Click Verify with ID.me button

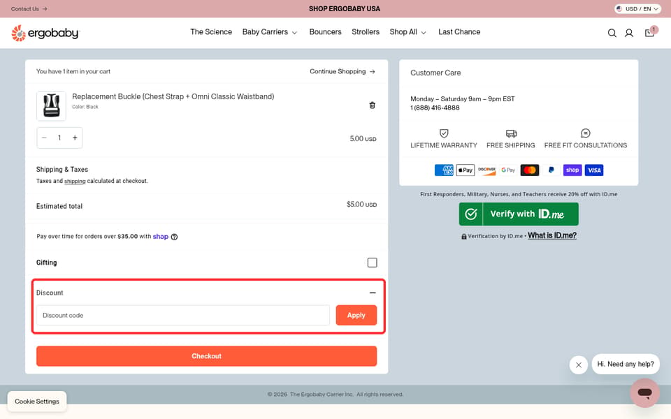coord(519,214)
